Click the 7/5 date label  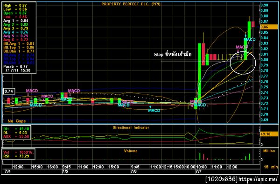click(65, 171)
